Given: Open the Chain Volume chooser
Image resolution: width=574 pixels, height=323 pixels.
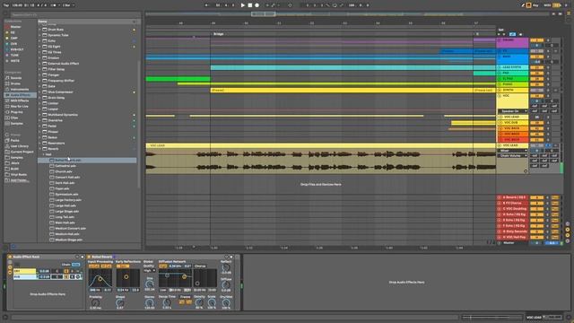Looking at the screenshot, I should click(512, 155).
